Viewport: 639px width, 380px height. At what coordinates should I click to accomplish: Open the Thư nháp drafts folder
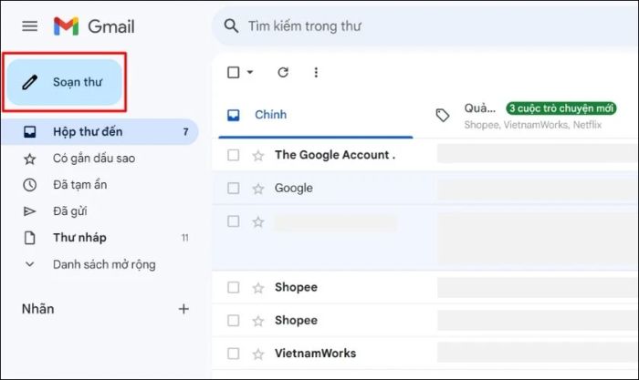tap(79, 238)
